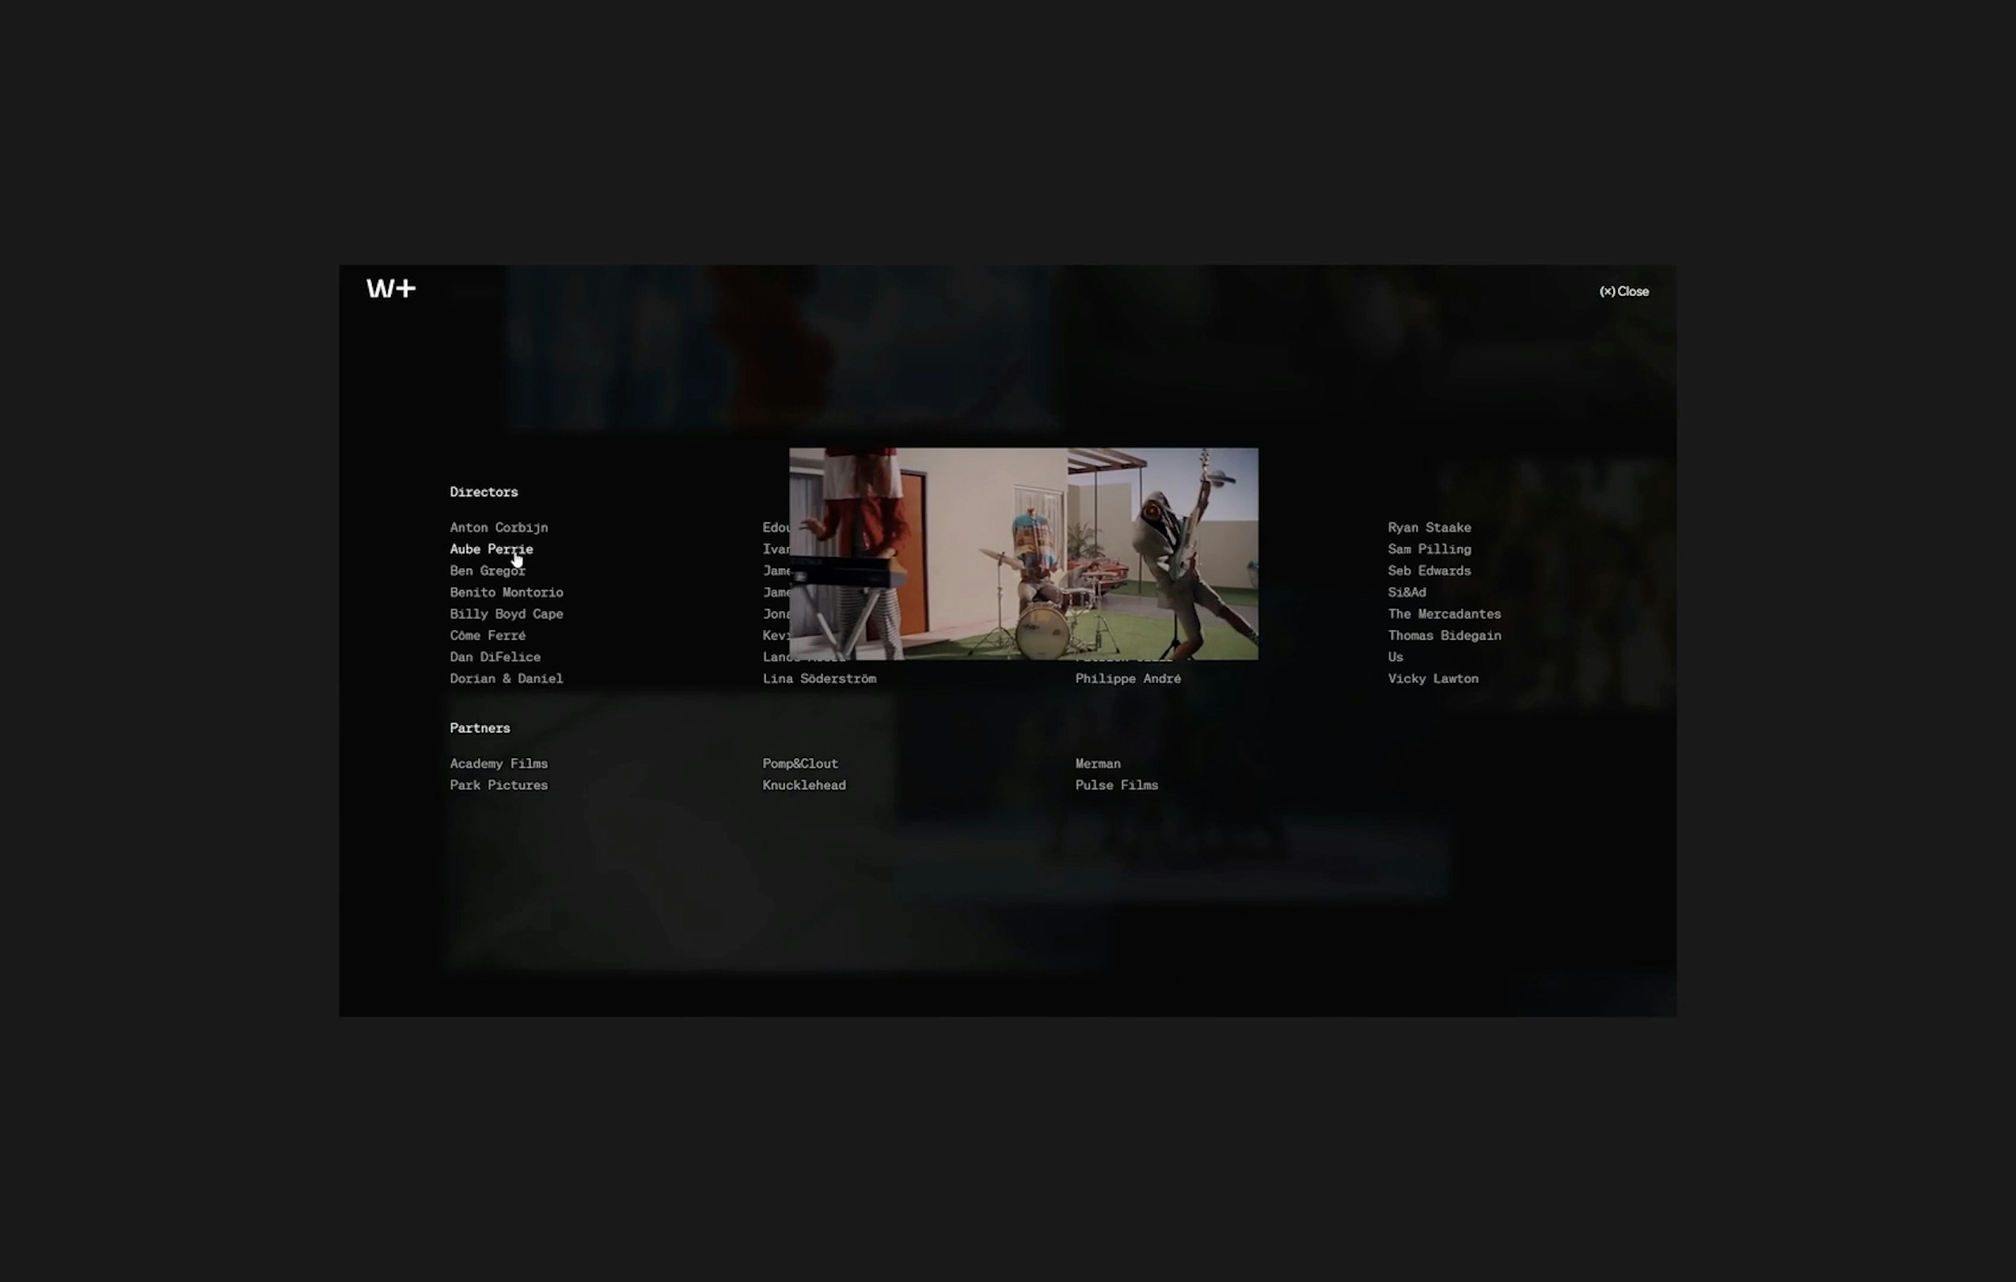The height and width of the screenshot is (1282, 2016).
Task: Click the director named Us
Action: click(x=1395, y=657)
